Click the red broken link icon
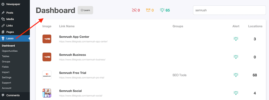Image resolution: width=269 pixels, height=100 pixels. click(134, 10)
